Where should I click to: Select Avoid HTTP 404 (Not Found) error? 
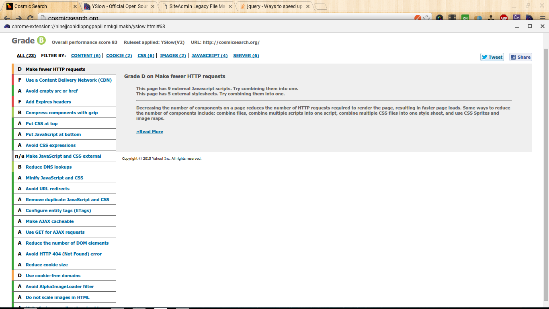click(64, 254)
